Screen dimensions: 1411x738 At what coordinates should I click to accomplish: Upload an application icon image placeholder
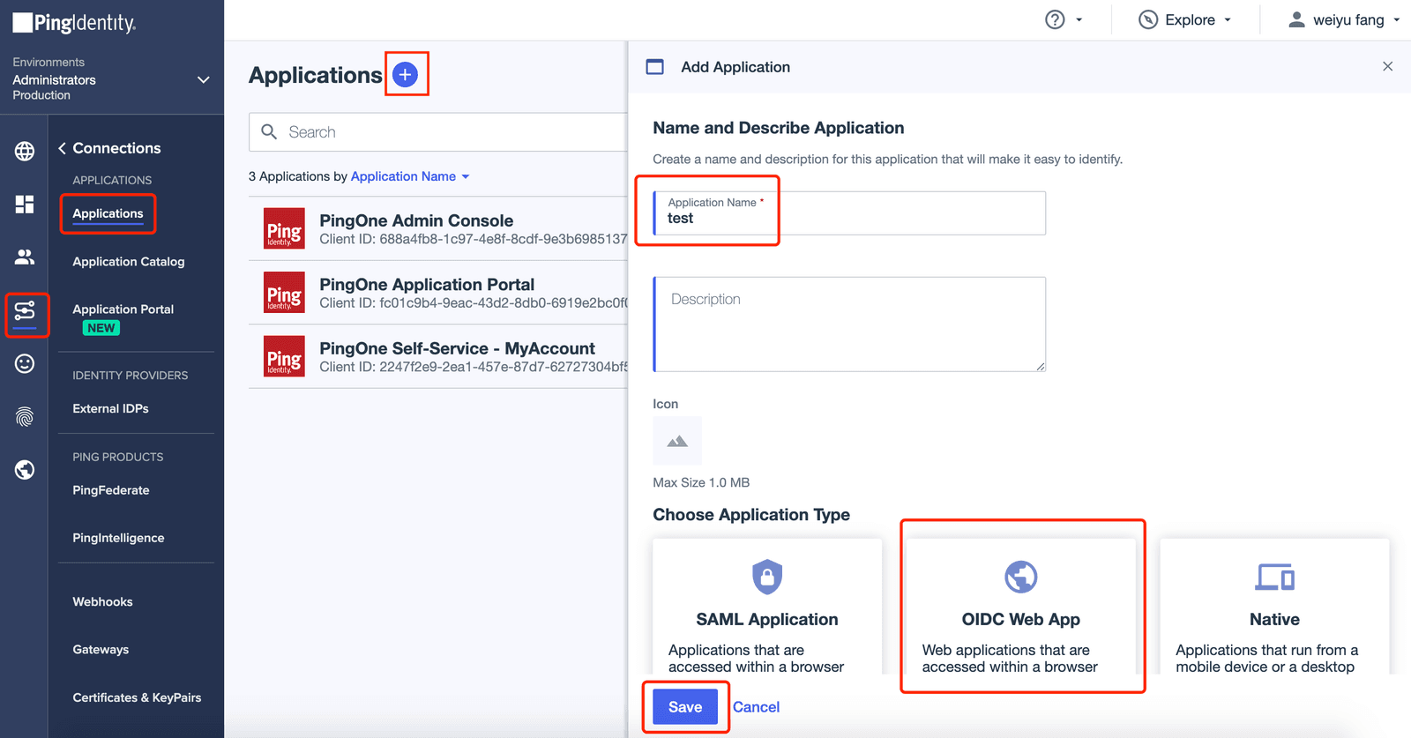677,441
